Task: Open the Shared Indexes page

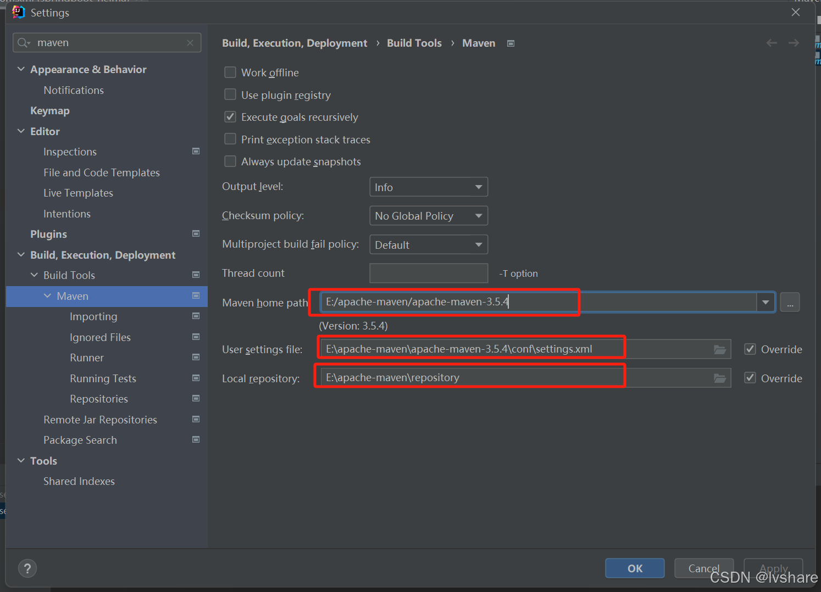Action: coord(79,481)
